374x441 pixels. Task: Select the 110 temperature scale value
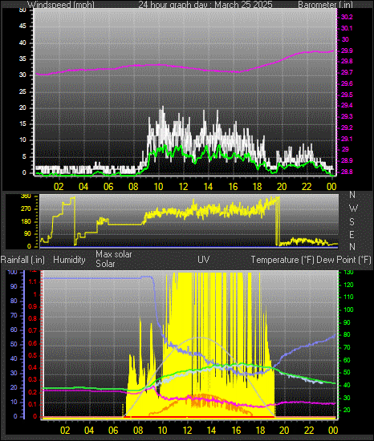pos(348,297)
